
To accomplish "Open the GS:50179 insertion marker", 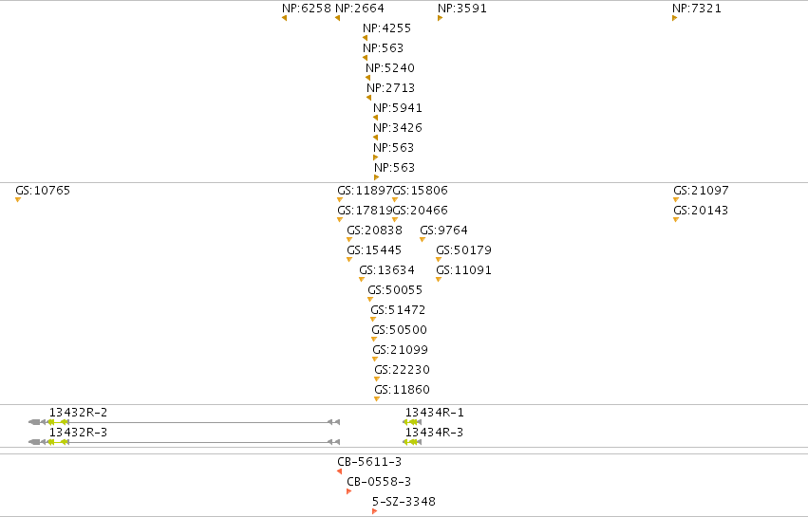I will (x=439, y=260).
